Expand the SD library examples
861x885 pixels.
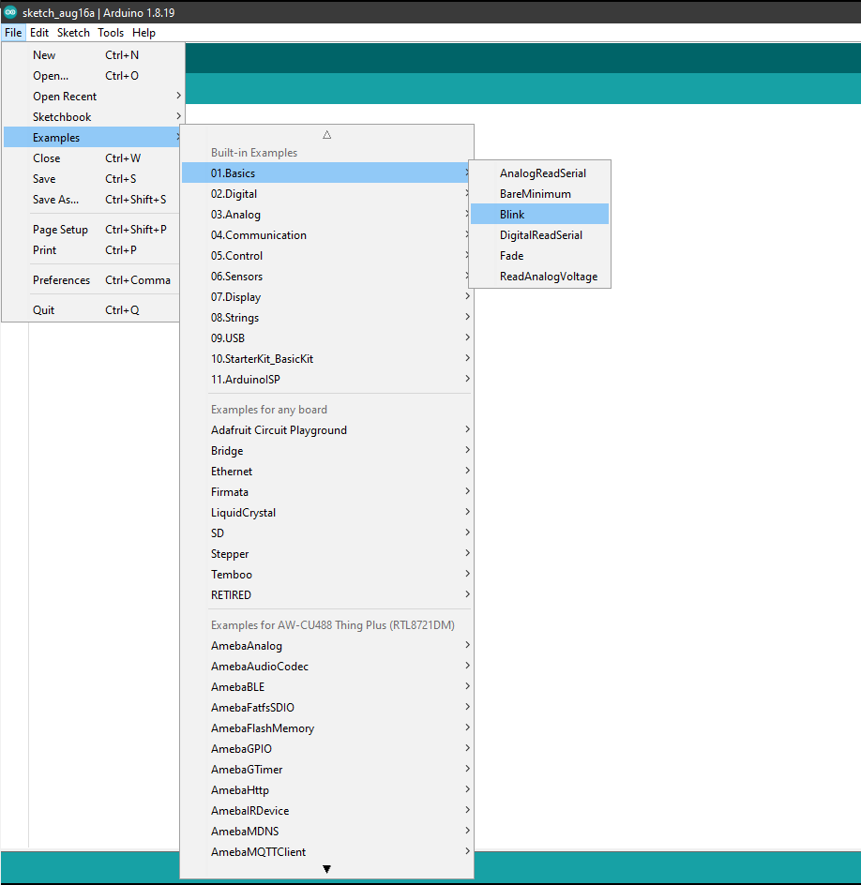click(327, 533)
